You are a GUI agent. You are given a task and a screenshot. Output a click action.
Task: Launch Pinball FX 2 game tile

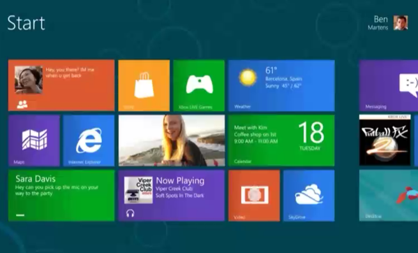[385, 140]
